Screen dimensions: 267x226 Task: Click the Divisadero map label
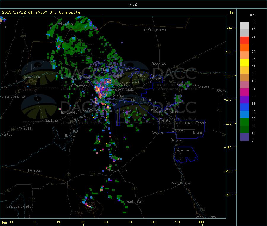pyautogui.click(x=64, y=23)
